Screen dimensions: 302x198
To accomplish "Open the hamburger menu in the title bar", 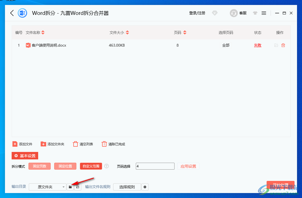I will [264, 13].
